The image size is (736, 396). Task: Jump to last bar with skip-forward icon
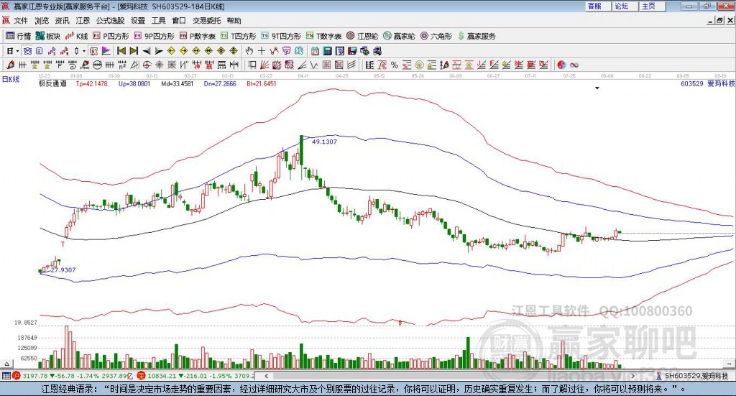134,51
